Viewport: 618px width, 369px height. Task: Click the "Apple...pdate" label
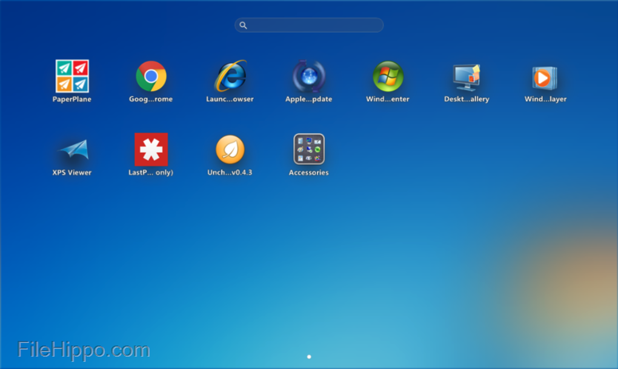tap(308, 99)
